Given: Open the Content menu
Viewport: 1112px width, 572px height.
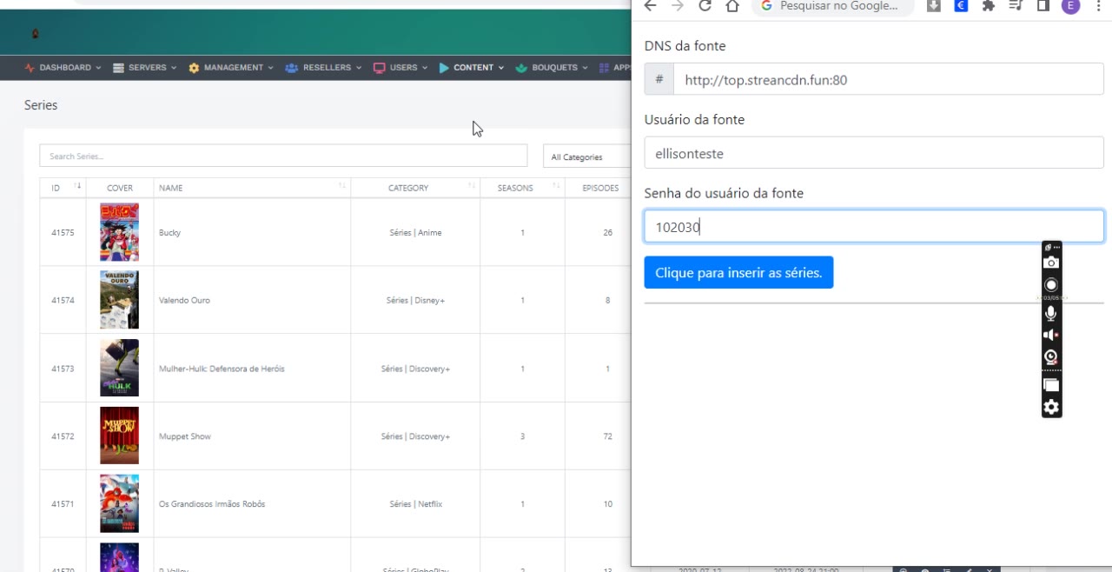Looking at the screenshot, I should (472, 68).
